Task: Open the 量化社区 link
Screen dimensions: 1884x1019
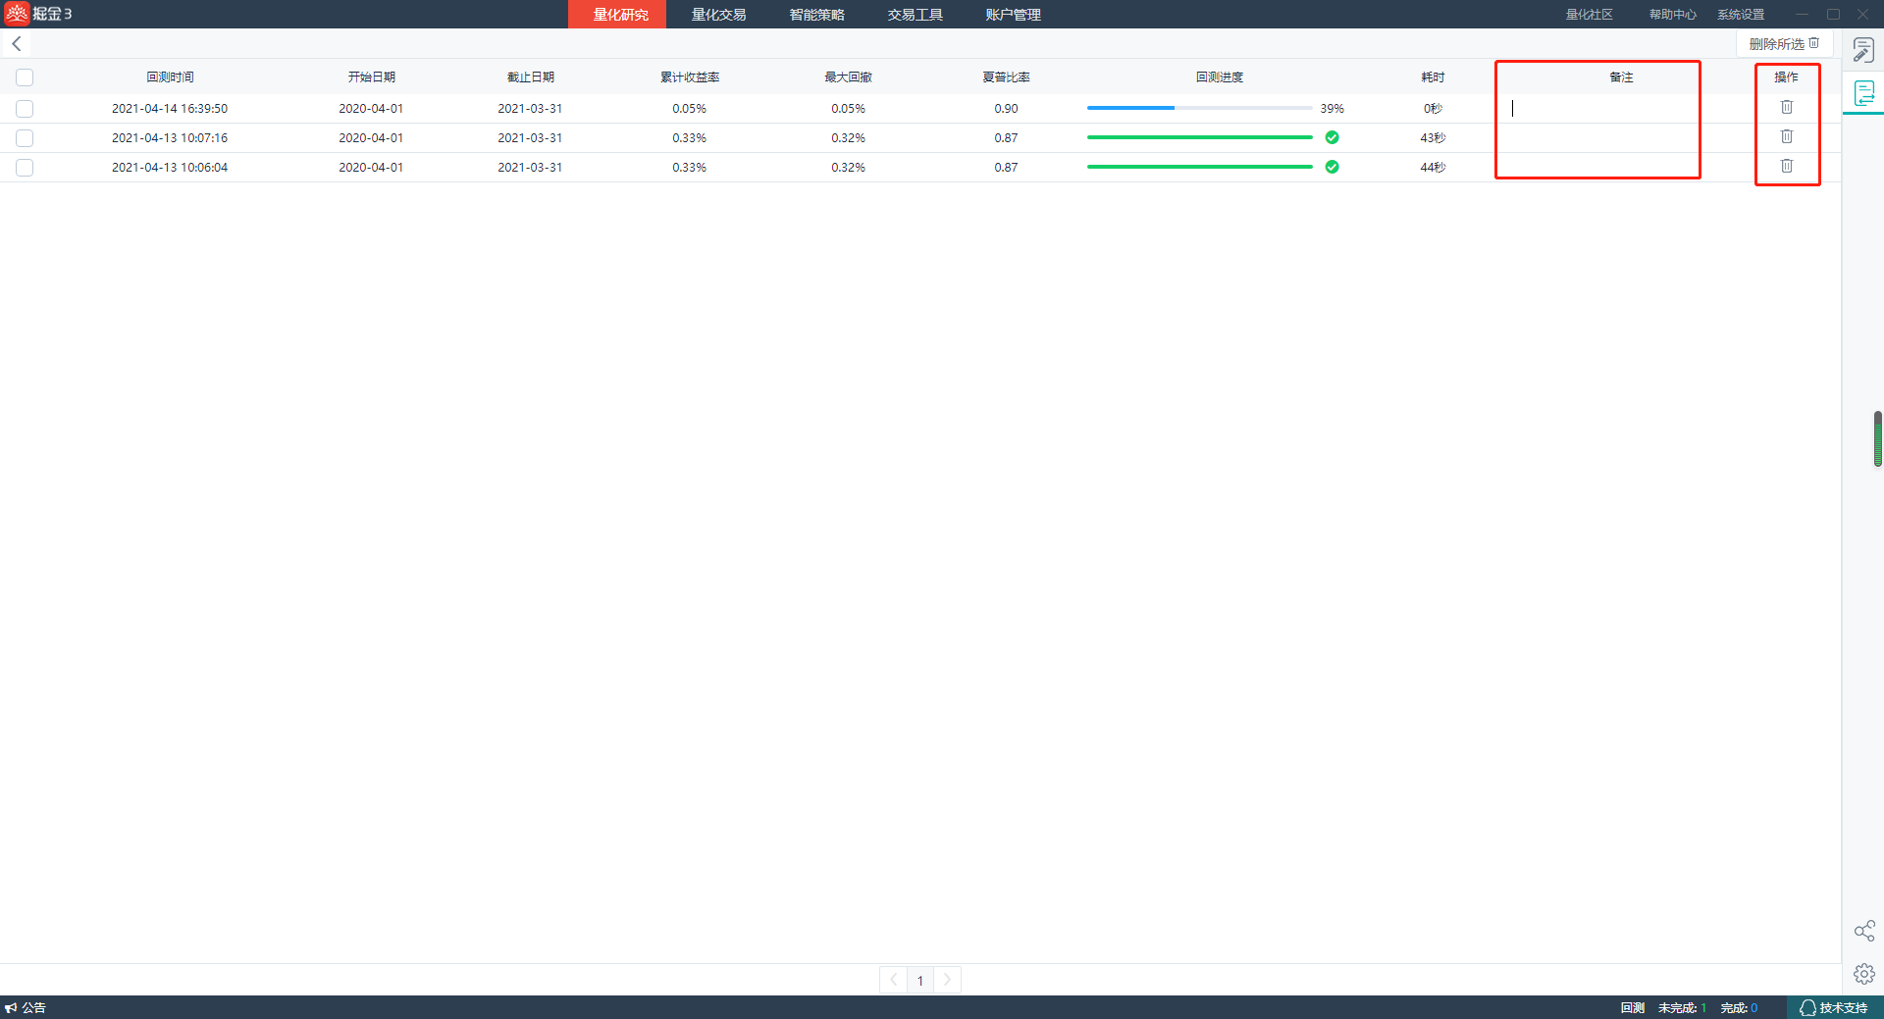Action: (1589, 15)
